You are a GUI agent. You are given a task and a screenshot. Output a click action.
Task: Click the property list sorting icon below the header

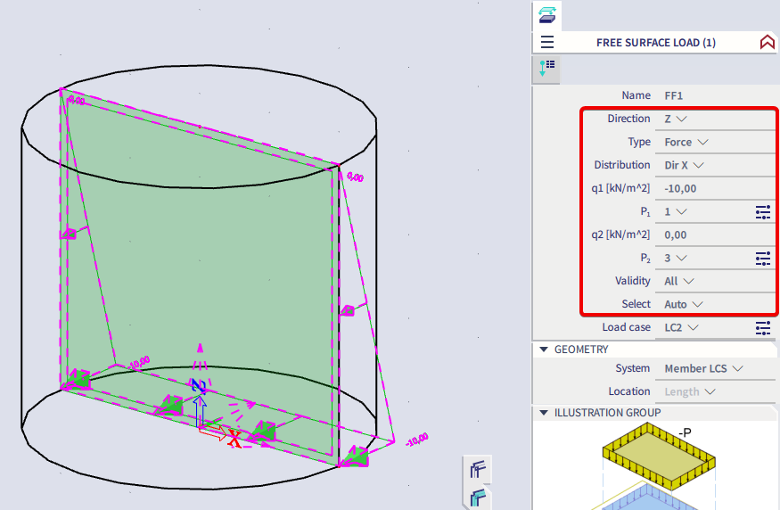click(x=546, y=68)
